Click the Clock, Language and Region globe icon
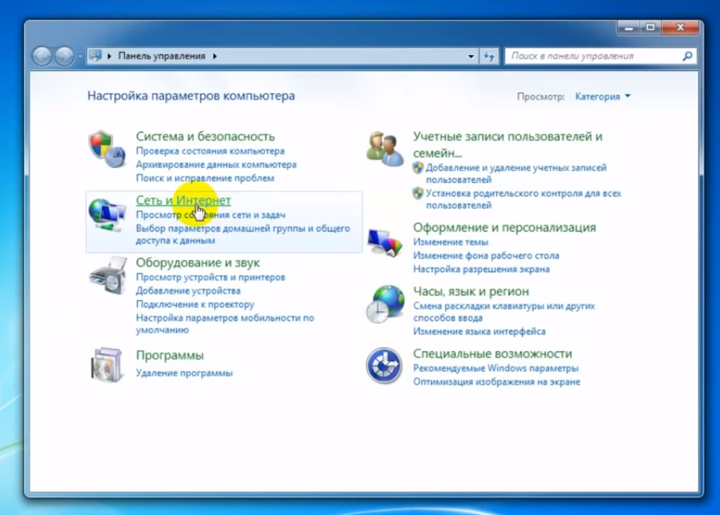This screenshot has height=515, width=720. tap(385, 302)
